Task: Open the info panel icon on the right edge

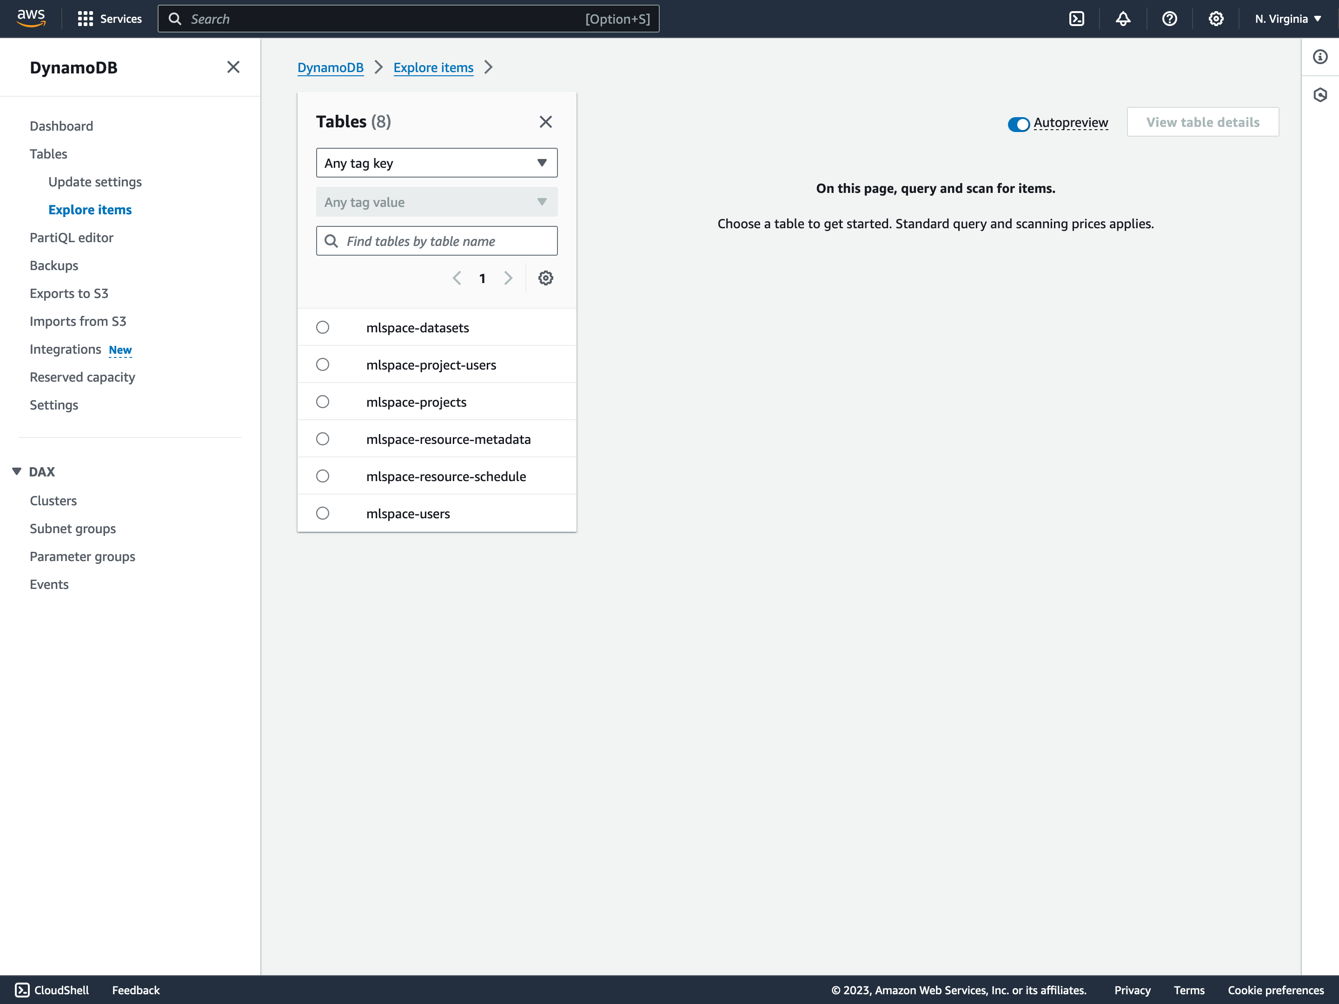Action: pyautogui.click(x=1320, y=57)
